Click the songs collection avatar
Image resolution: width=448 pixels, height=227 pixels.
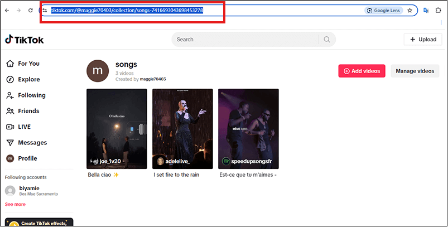(x=98, y=71)
